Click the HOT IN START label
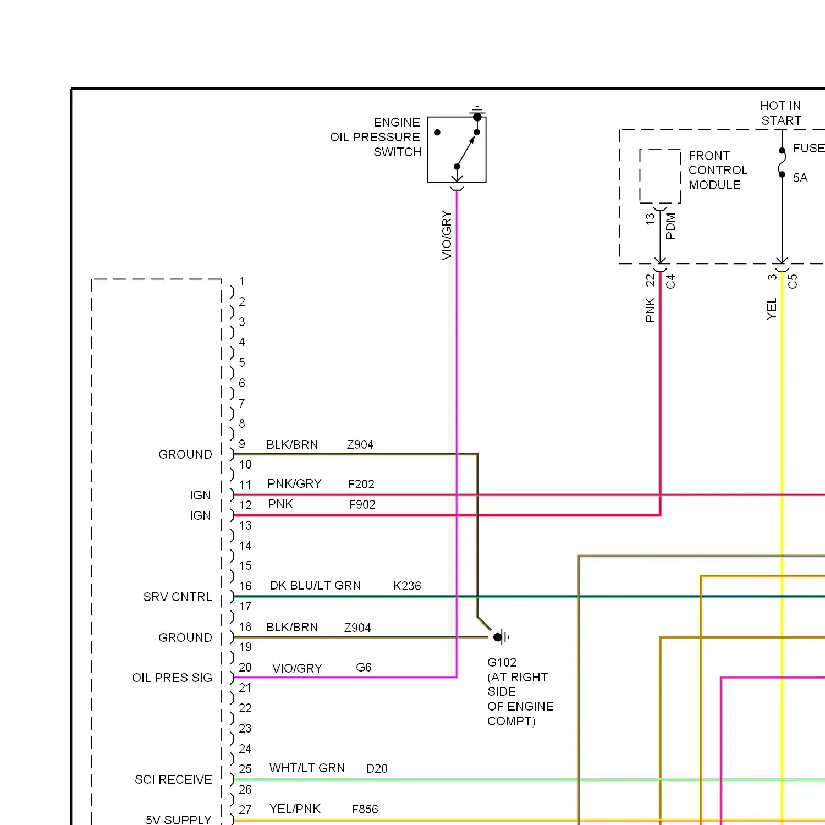The image size is (825, 825). point(780,113)
